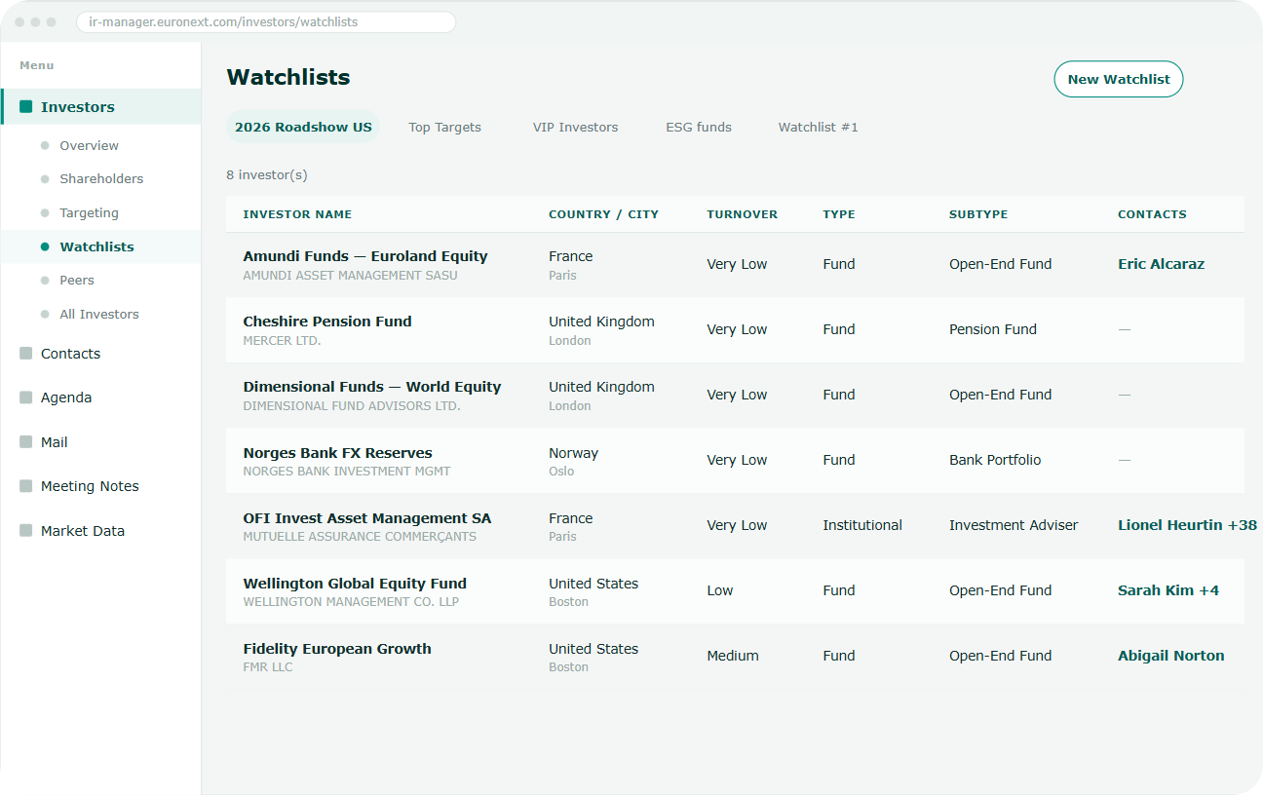Click 'Medium' turnover cell
The image size is (1263, 795).
tap(732, 656)
